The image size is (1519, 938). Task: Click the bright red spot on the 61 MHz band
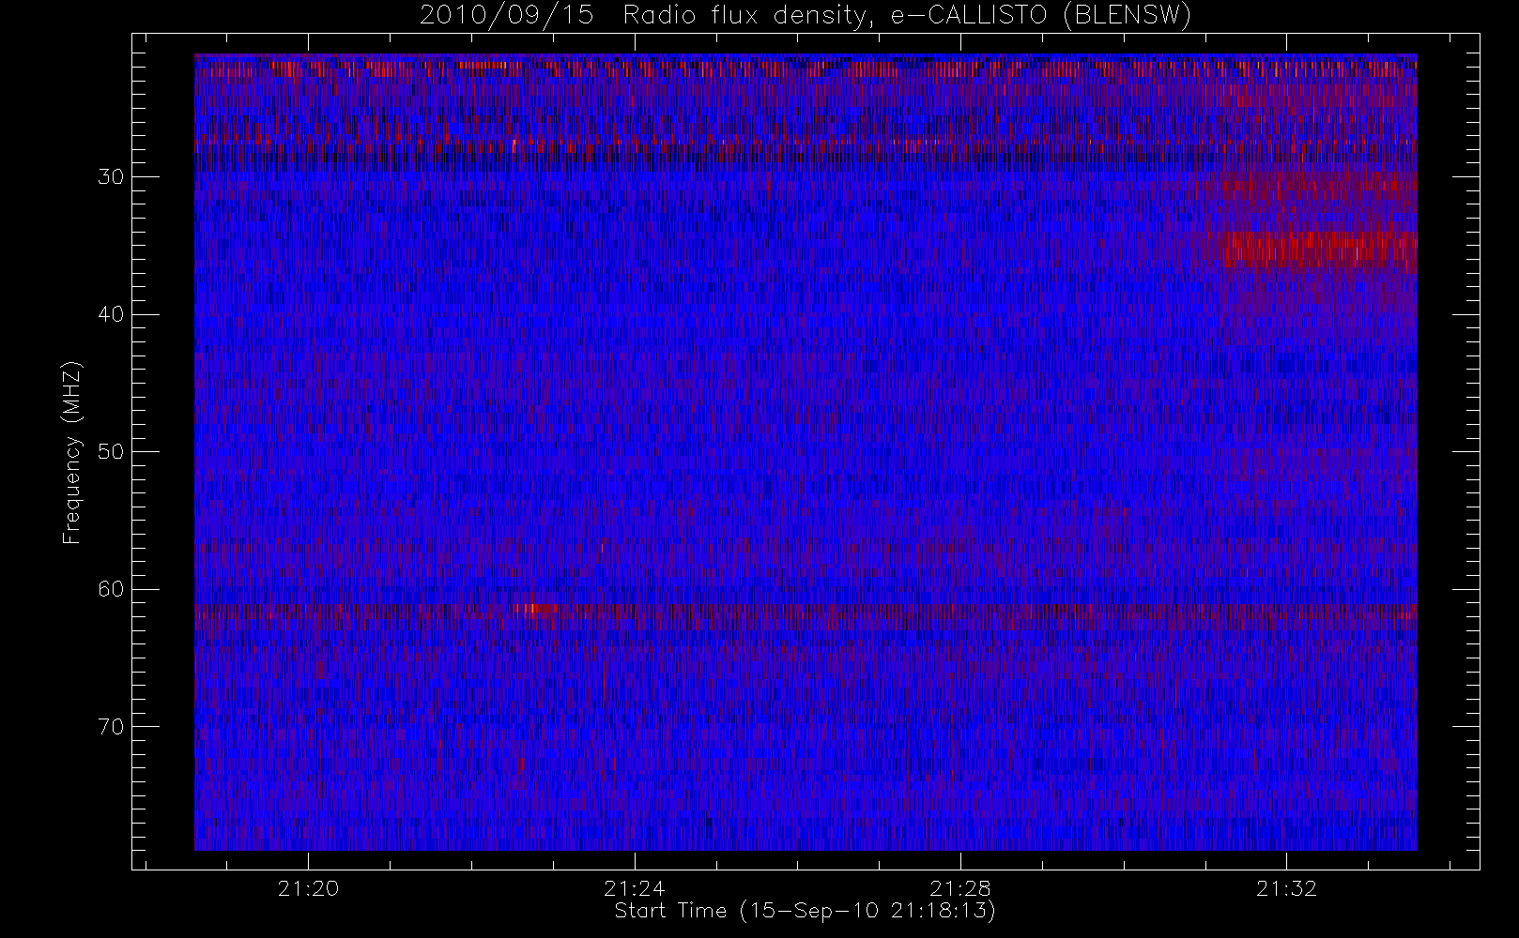[x=533, y=609]
